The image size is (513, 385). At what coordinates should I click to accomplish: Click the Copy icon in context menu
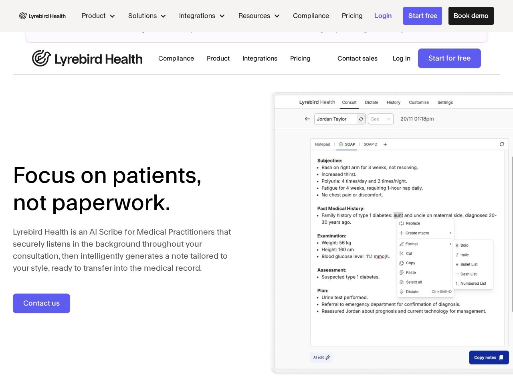(402, 263)
